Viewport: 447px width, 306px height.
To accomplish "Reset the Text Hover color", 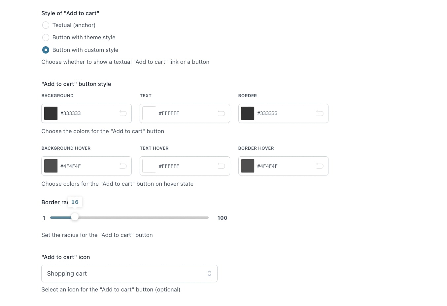I will [x=221, y=166].
